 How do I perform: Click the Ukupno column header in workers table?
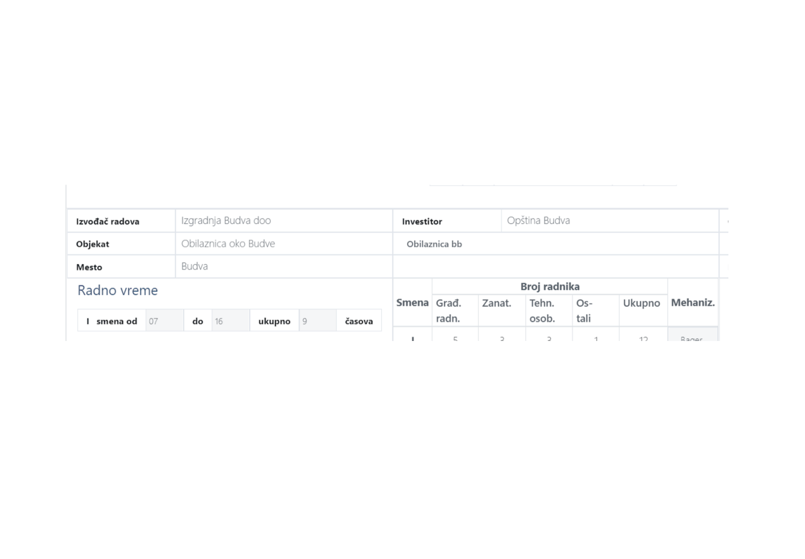[641, 303]
